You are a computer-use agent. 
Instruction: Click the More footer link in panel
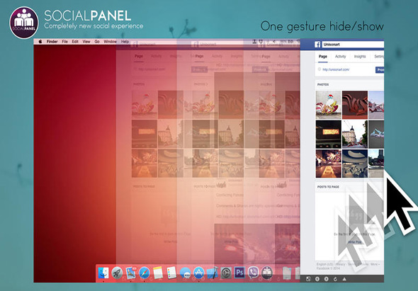pyautogui.click(x=375, y=264)
